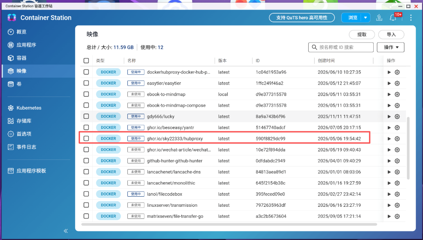
Task: Click the 提取 pull button
Action: point(362,34)
